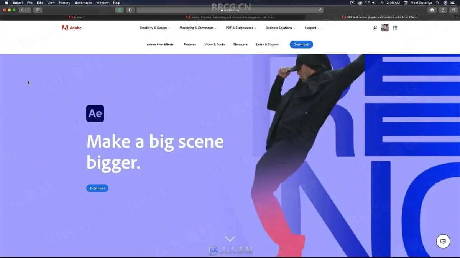Open Spotlight search in the menu bar

438,3
